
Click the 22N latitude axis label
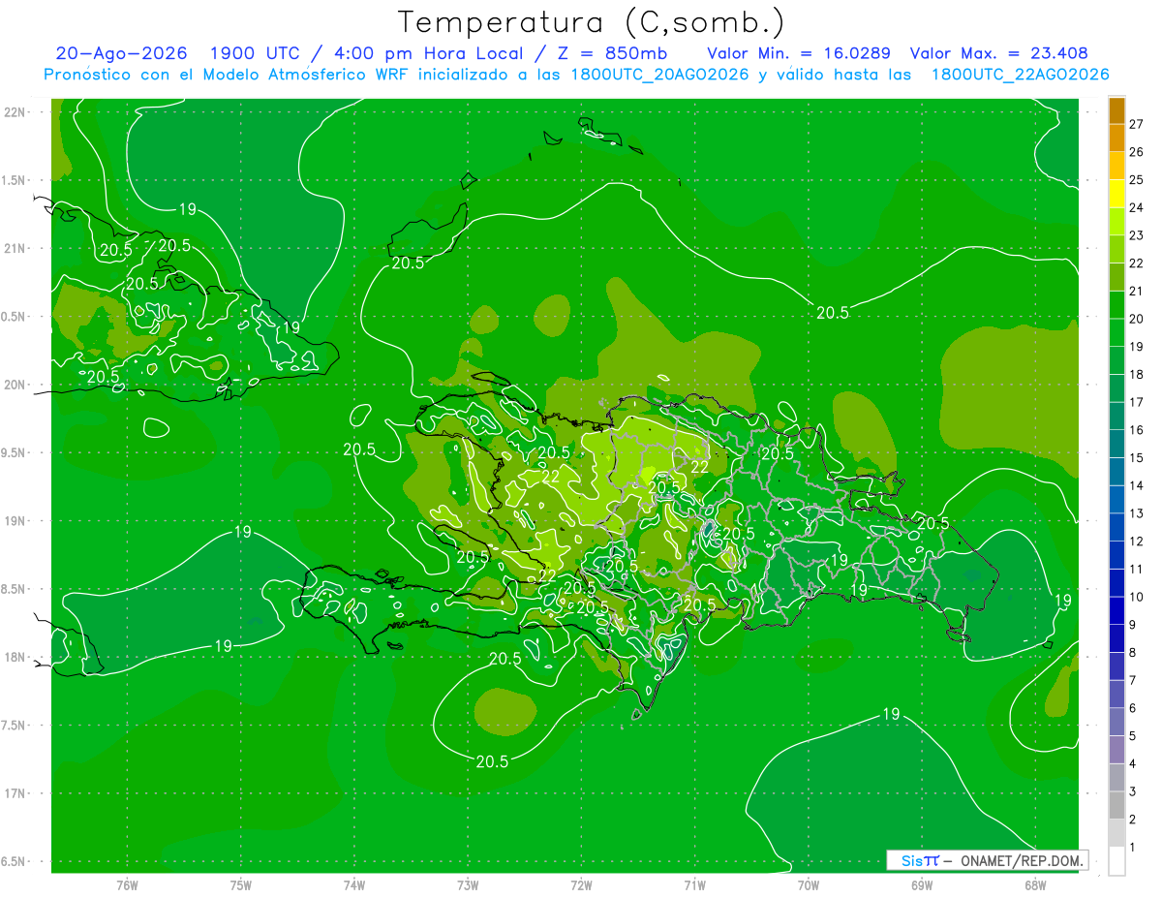click(16, 111)
